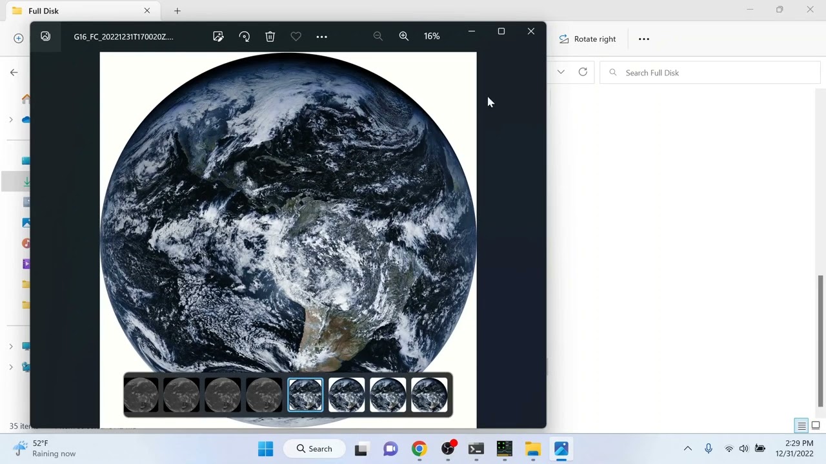The image size is (826, 464).
Task: Open File Explorer toolbar See more ellipsis
Action: pos(643,39)
